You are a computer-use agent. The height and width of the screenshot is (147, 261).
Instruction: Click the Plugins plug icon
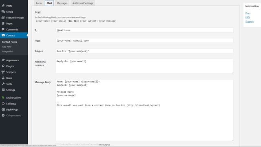3,66
